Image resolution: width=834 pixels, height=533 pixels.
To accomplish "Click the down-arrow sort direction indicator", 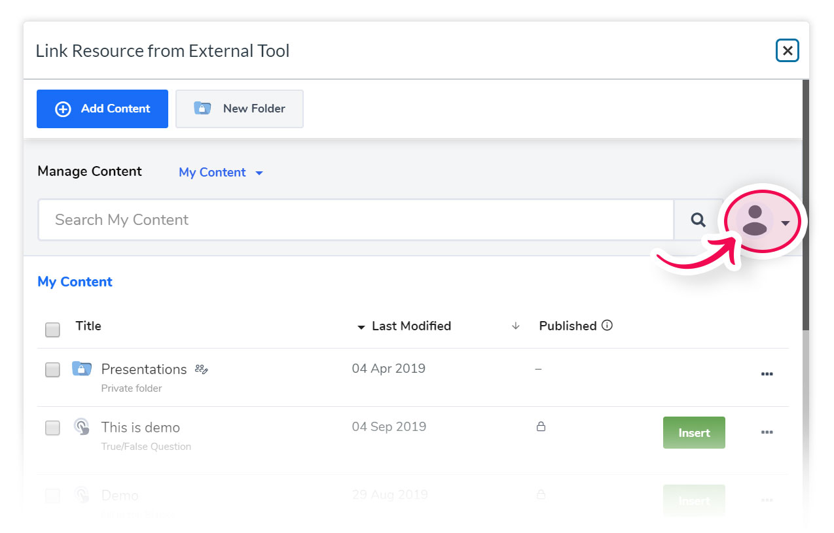I will (516, 326).
